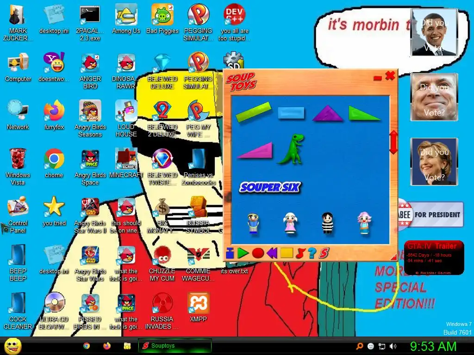Image resolution: width=474 pixels, height=355 pixels.
Task: Open the MARK ZUCKER... desktop icon
Action: [18, 22]
